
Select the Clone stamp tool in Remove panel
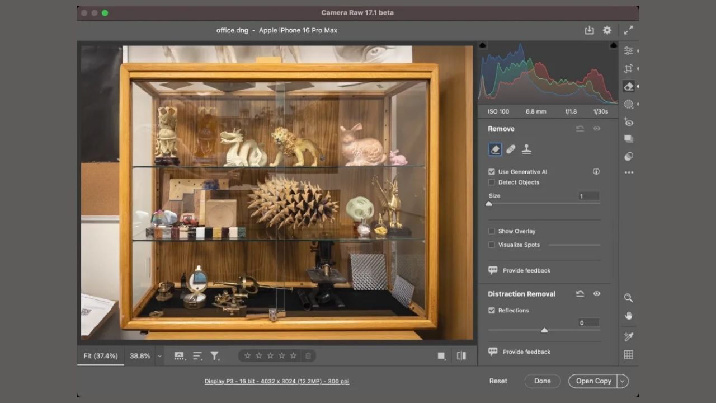click(526, 149)
